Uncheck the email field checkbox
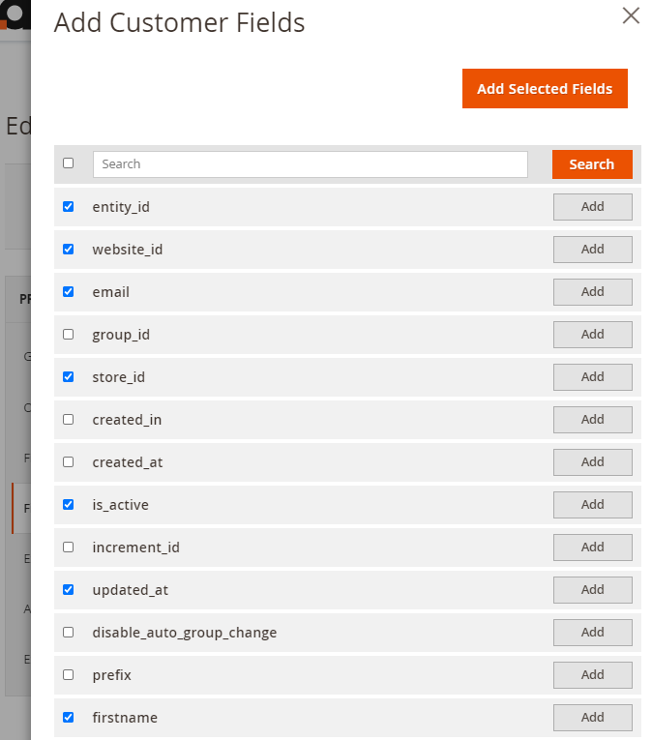This screenshot has width=652, height=740. pos(68,292)
